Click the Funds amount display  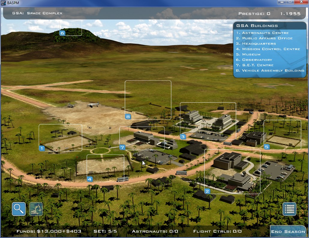(49, 231)
